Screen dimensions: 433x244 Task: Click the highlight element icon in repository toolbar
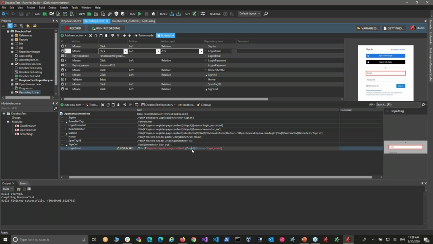click(137, 105)
